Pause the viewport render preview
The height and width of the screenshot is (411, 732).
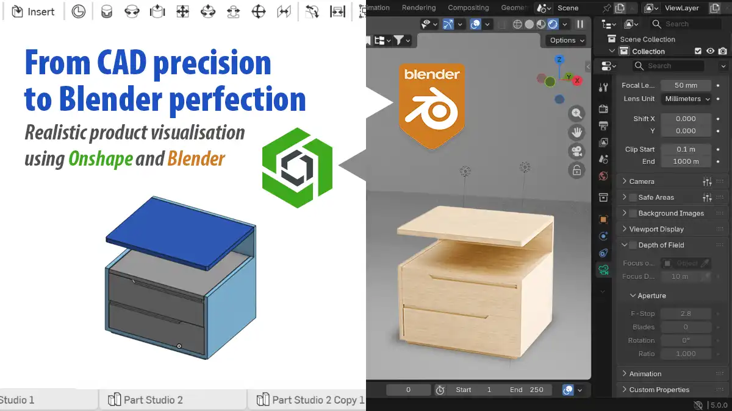click(580, 24)
